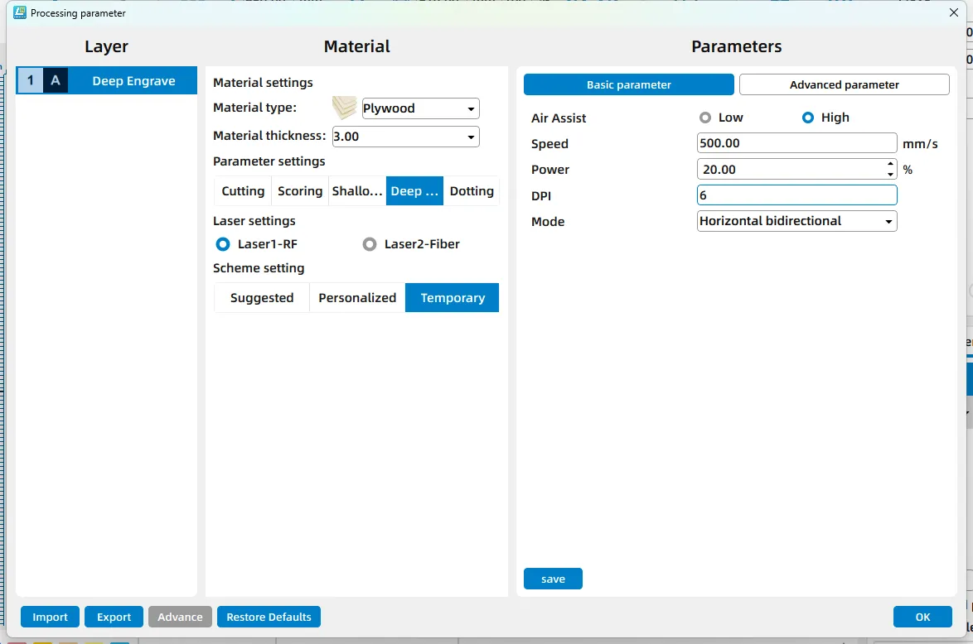Click the plywood material icon
Viewport: 973px width, 644px height.
click(344, 108)
